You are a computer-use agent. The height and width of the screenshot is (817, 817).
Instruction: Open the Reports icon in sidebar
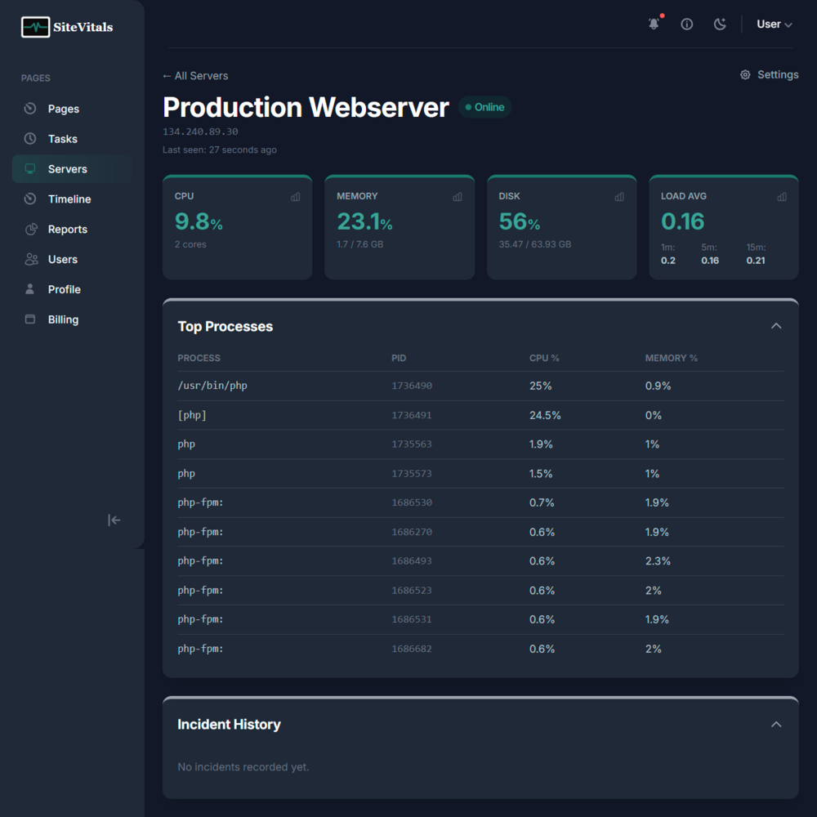30,229
